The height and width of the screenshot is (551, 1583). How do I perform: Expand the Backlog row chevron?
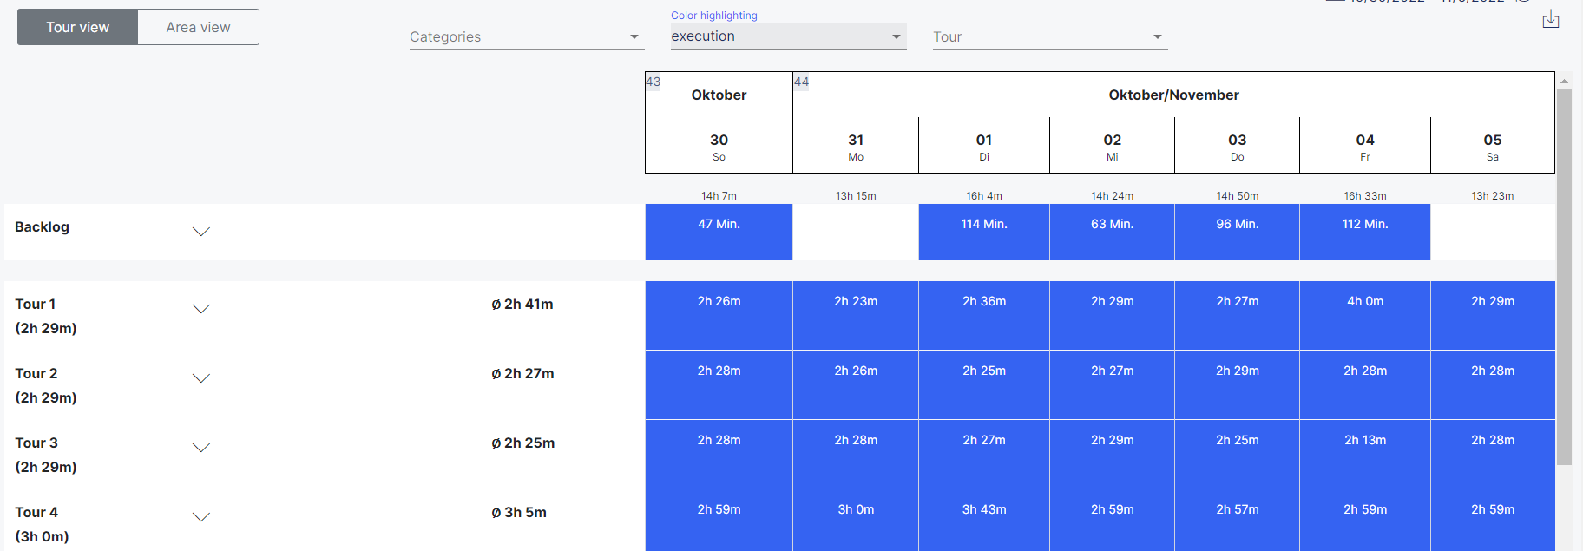click(201, 232)
